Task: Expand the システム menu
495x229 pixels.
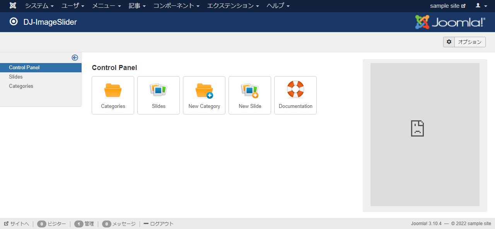Action: coord(39,6)
